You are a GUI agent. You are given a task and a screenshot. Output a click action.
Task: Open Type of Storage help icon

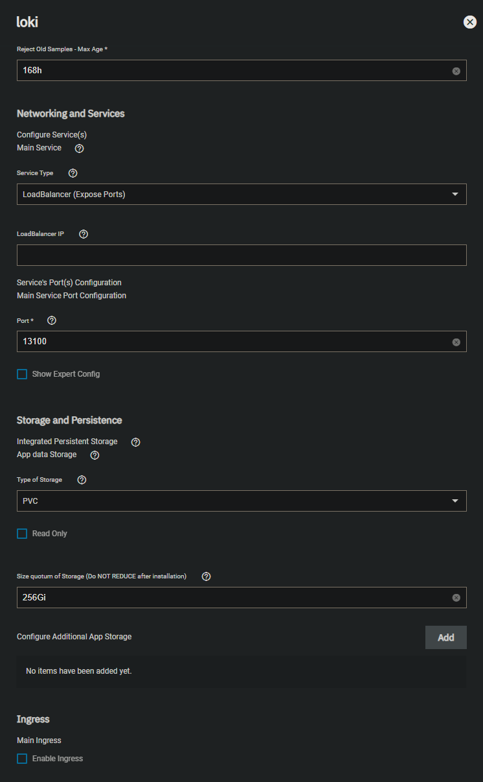click(x=82, y=480)
